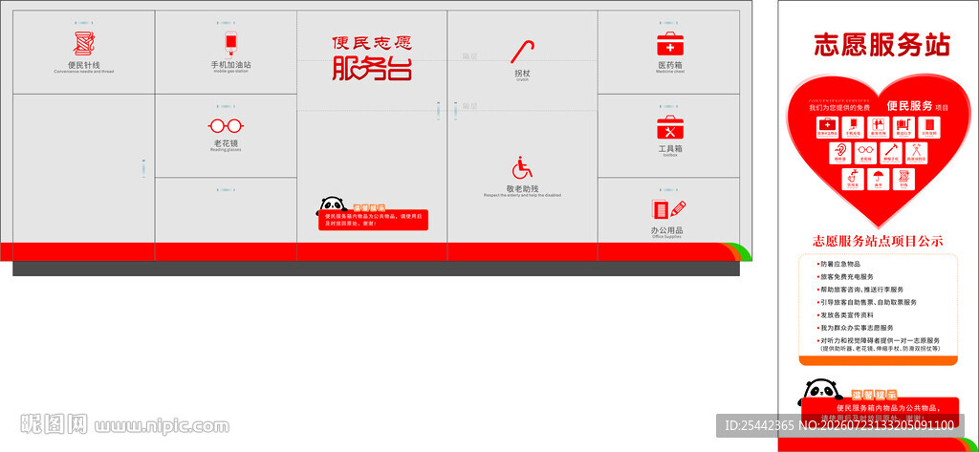Click the needle and thread spool icon
This screenshot has width=979, height=452.
coord(84,44)
